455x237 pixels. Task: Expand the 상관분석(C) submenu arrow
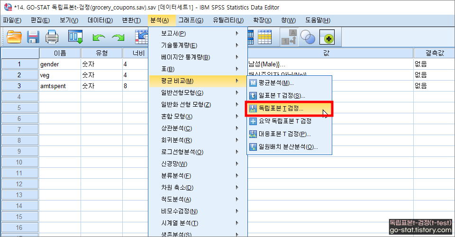coord(237,128)
